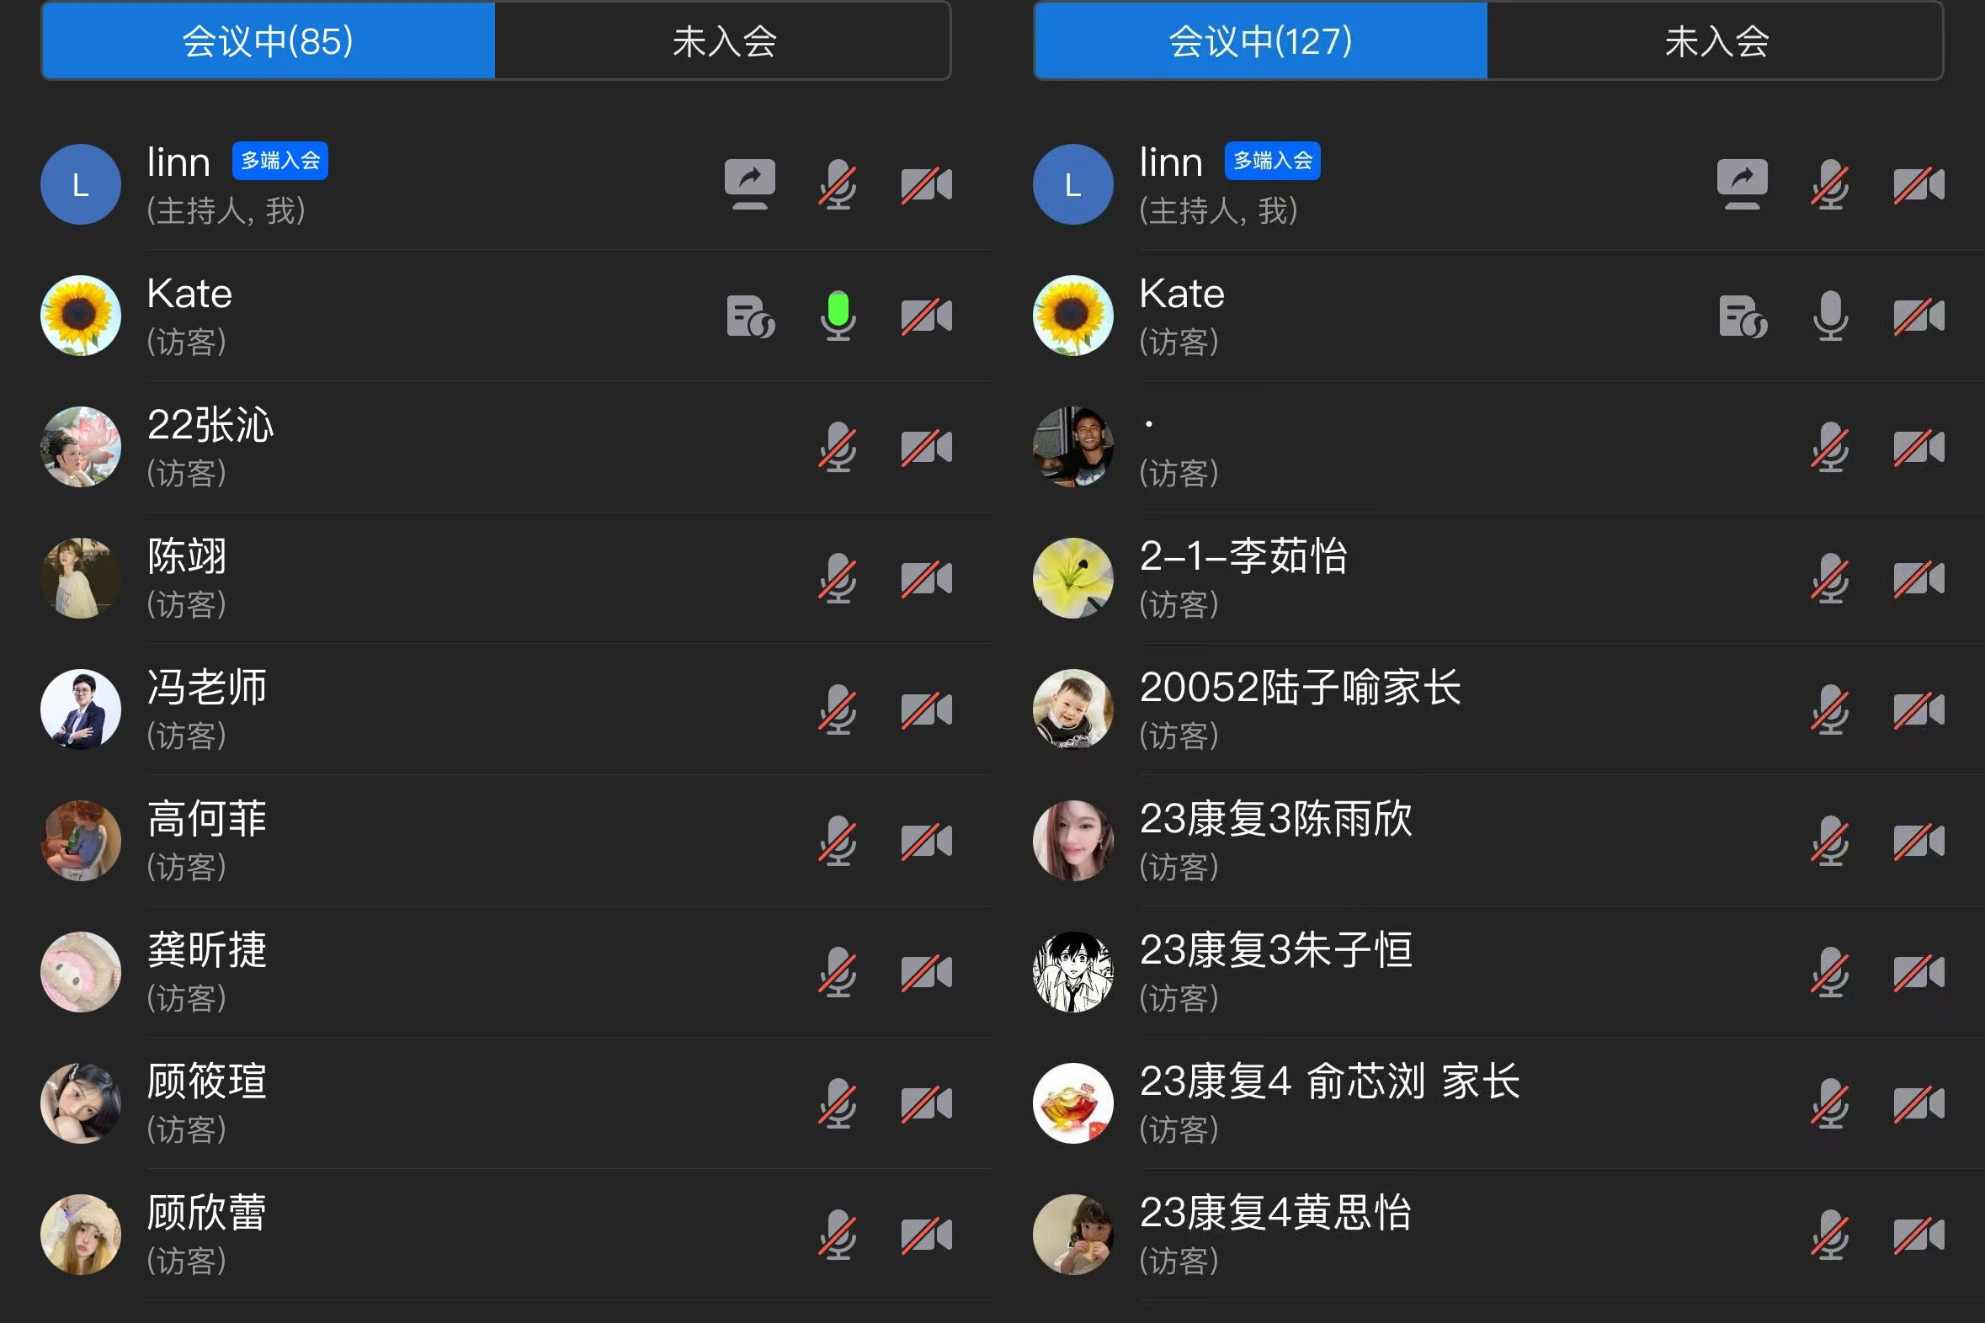Click the camera-off icon for 高何菲
The height and width of the screenshot is (1323, 1985).
point(926,842)
